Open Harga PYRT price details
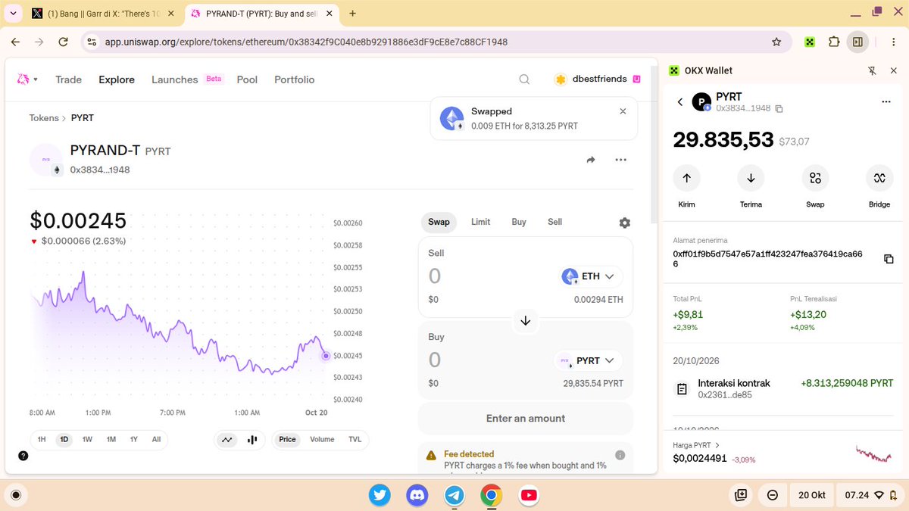The image size is (909, 511). pos(696,445)
